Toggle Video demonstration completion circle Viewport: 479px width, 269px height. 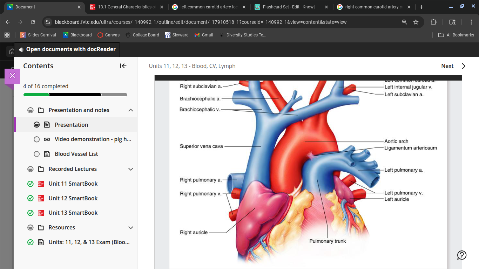(37, 139)
